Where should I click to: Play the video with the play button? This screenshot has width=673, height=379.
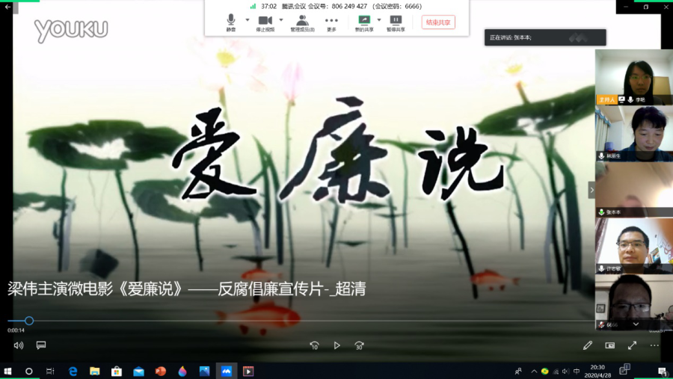tap(337, 345)
